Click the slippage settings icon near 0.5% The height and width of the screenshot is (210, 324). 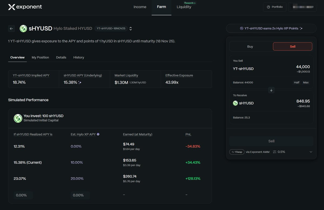click(275, 152)
